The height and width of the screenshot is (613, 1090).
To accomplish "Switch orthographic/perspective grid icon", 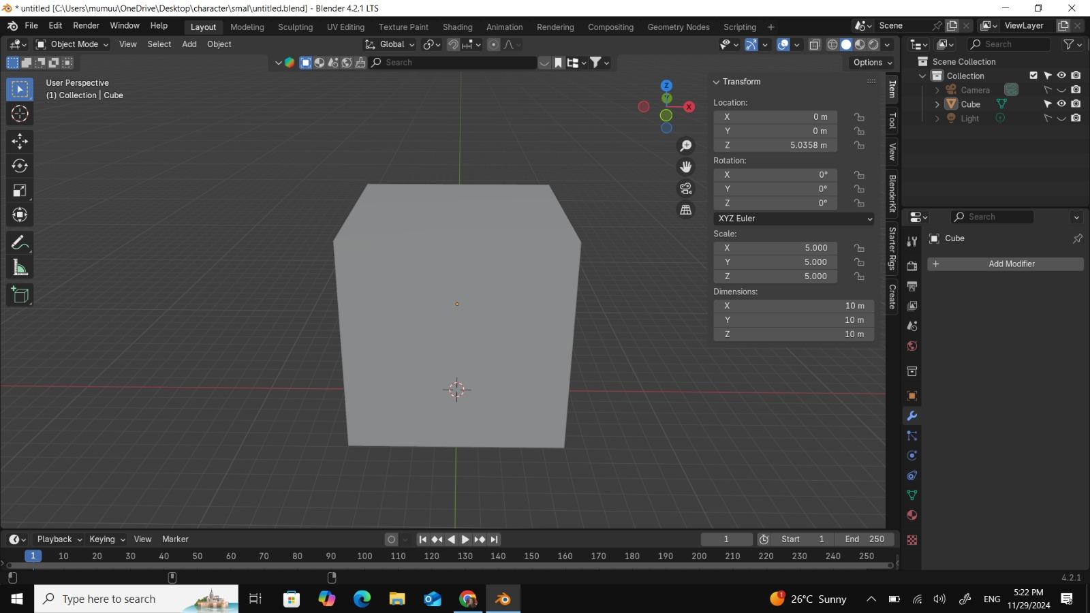I will [686, 210].
